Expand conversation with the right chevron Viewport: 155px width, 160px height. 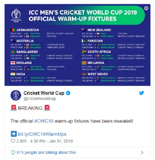tap(142, 153)
